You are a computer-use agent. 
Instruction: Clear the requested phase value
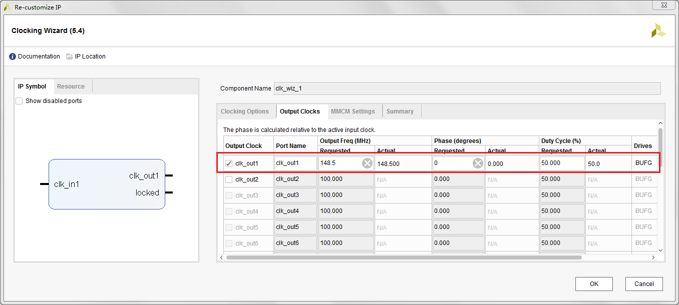pyautogui.click(x=478, y=163)
